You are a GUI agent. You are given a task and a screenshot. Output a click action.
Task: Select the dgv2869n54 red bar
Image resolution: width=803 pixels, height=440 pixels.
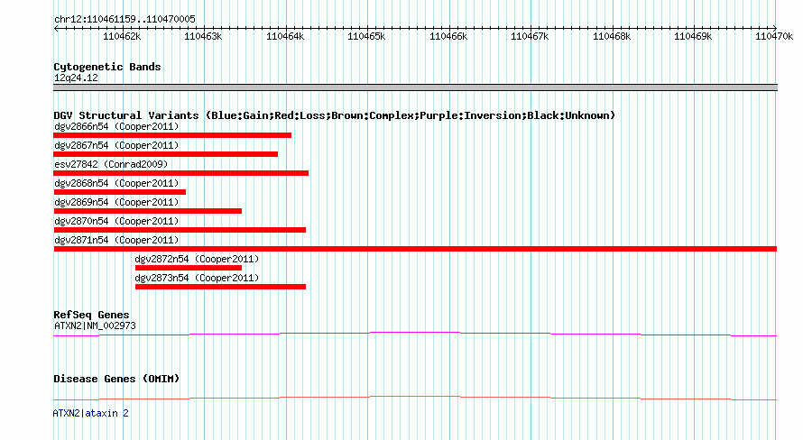pyautogui.click(x=147, y=211)
